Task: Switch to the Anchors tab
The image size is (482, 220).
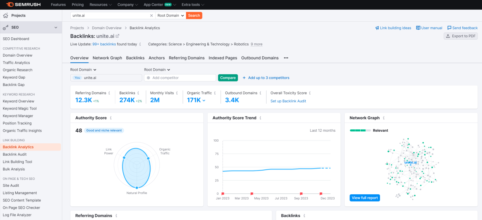Action: [x=157, y=58]
